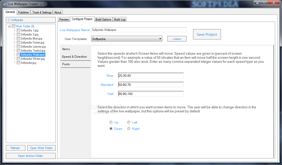This screenshot has width=282, height=165.
Task: Select the highlighted Softpedia Wallpaper item
Action: pos(33,55)
